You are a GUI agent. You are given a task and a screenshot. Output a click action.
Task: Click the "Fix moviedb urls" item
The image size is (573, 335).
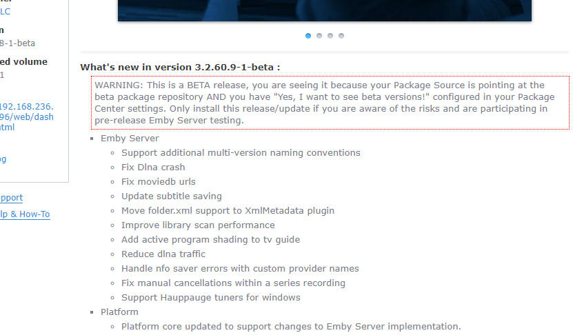pos(158,181)
